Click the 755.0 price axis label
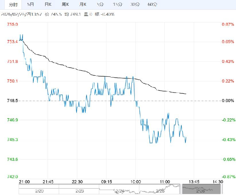The image size is (236, 195). (12, 24)
